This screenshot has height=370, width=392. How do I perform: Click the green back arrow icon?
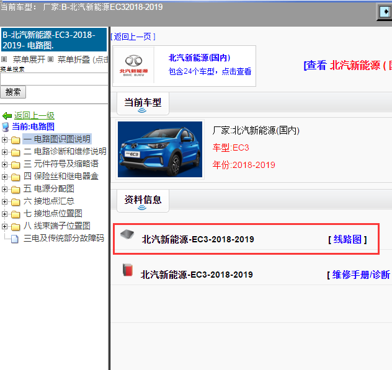tap(7, 116)
